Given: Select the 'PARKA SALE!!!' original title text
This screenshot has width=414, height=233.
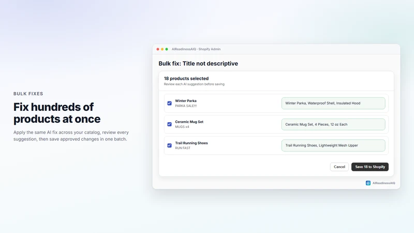Looking at the screenshot, I should tap(186, 106).
